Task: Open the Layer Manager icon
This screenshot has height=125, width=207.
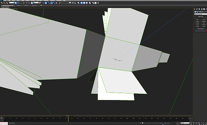Action: coord(78,3)
